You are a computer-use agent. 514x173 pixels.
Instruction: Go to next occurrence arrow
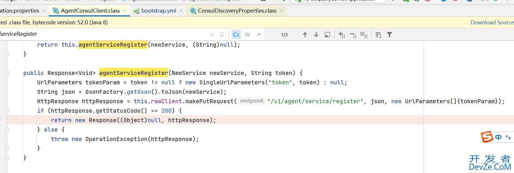click(316, 35)
